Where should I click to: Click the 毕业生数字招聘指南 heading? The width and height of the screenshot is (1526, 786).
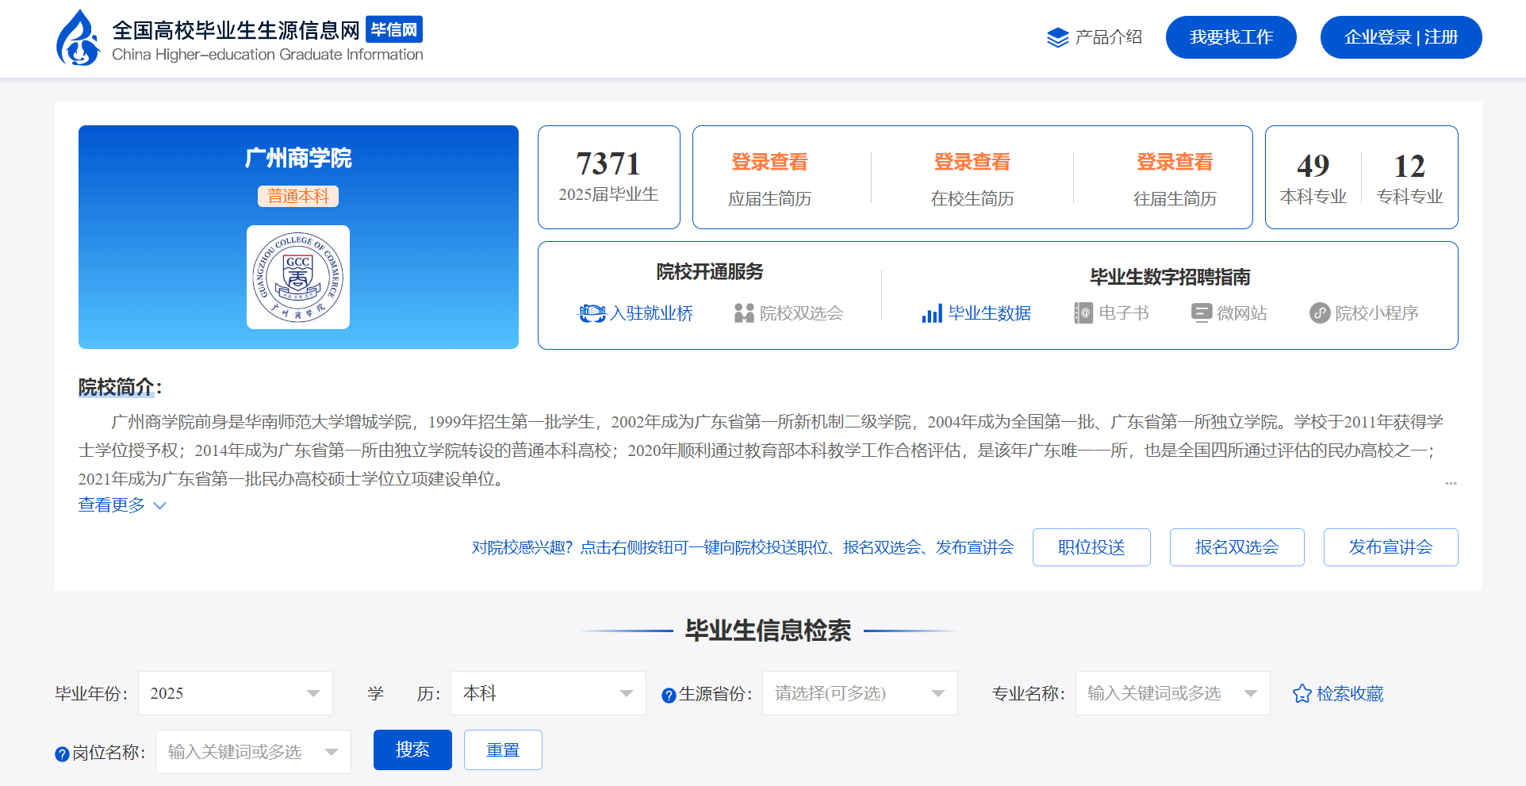[x=1170, y=277]
